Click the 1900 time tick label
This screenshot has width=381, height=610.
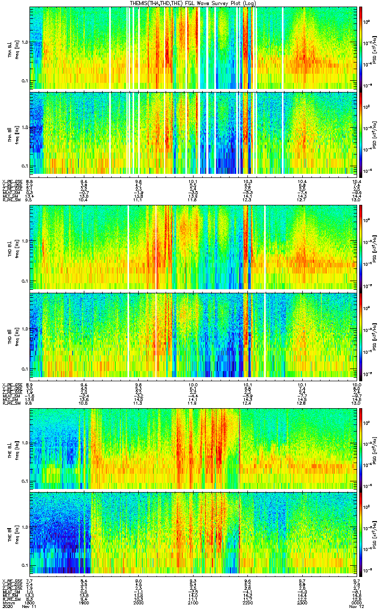[x=84, y=603]
